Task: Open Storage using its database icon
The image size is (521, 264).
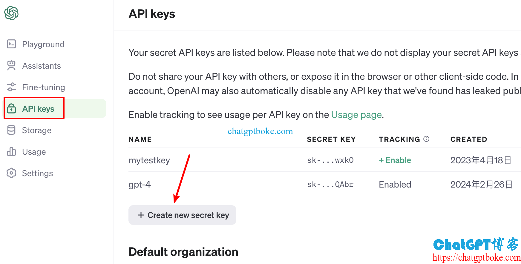Action: [x=11, y=130]
